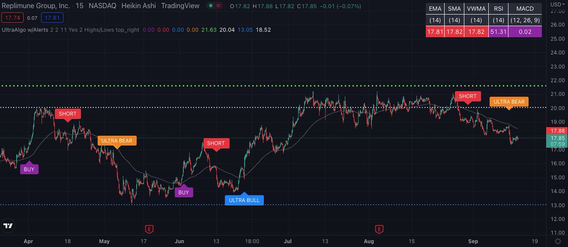Select the ULTRA BULL signal label
The width and height of the screenshot is (568, 247).
[244, 200]
